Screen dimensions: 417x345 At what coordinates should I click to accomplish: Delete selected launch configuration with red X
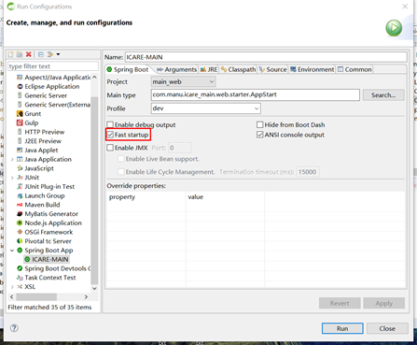29,54
